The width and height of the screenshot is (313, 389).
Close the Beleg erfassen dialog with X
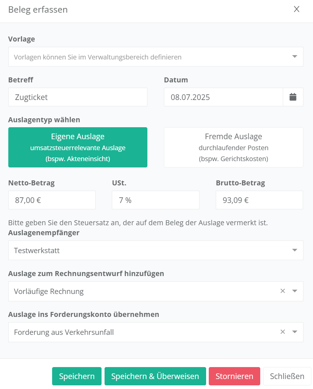pos(296,9)
